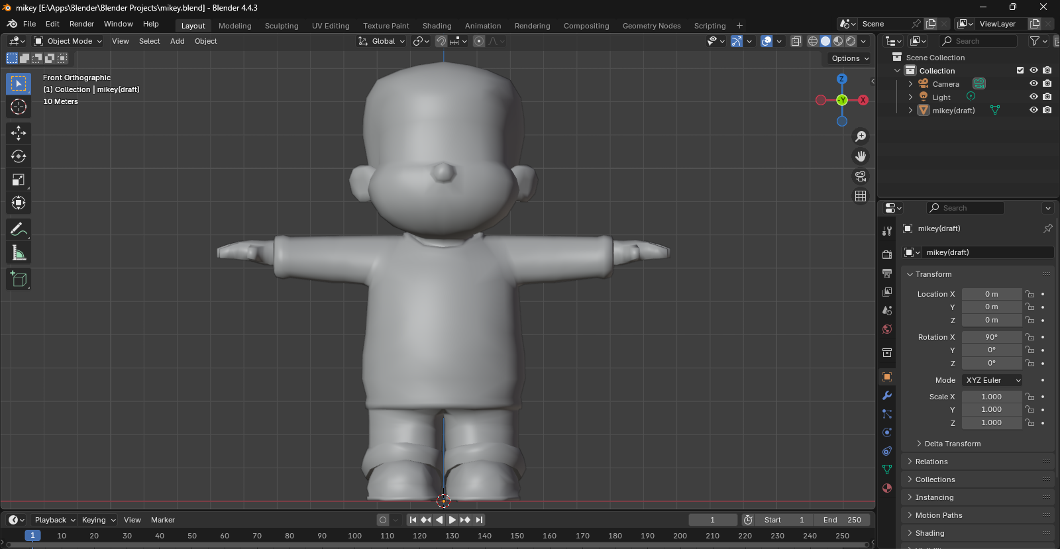Toggle viewport overlays
This screenshot has height=549, width=1060.
(x=767, y=41)
